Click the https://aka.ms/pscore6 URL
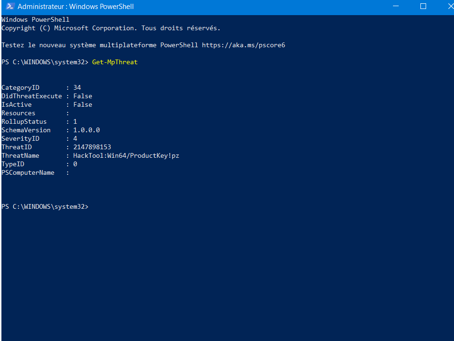The width and height of the screenshot is (454, 341). point(244,45)
